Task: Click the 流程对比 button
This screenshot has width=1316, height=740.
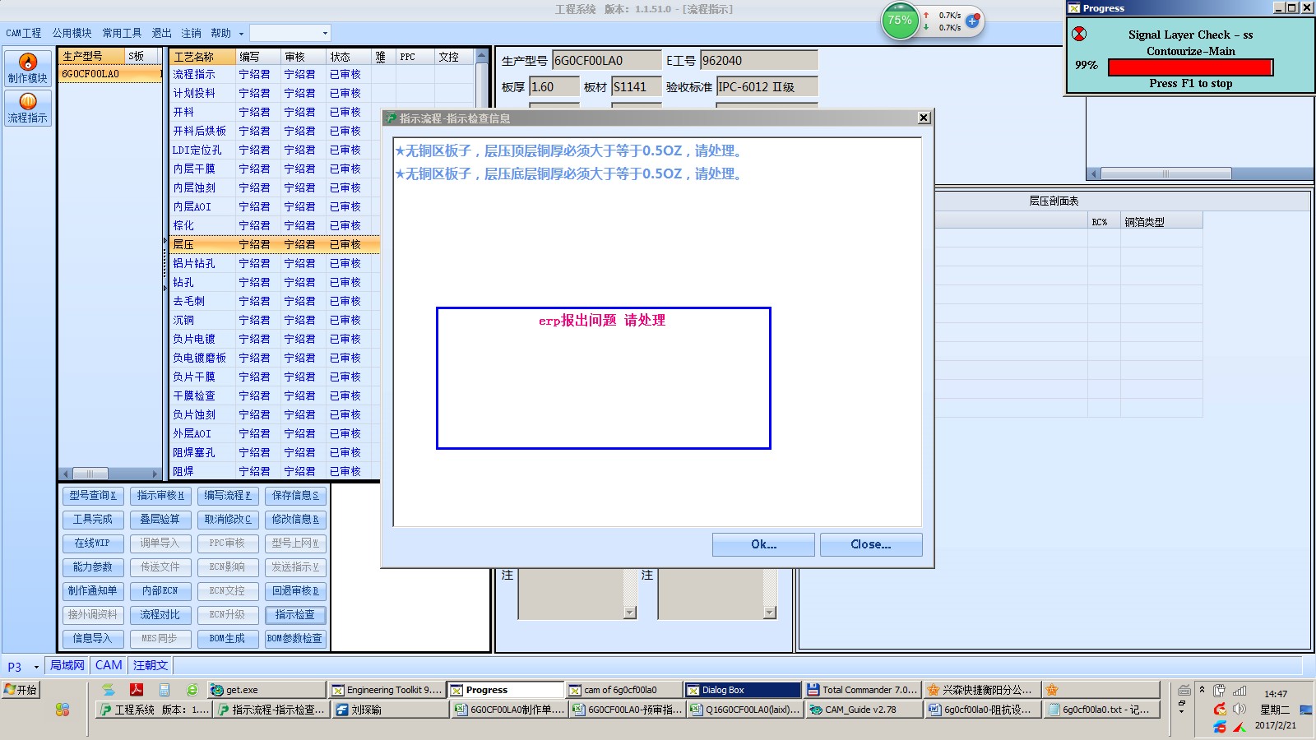Action: click(160, 615)
